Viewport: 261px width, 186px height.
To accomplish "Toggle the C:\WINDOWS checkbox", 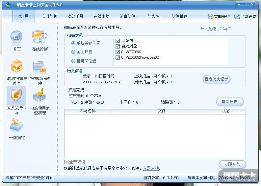I will pos(118,52).
